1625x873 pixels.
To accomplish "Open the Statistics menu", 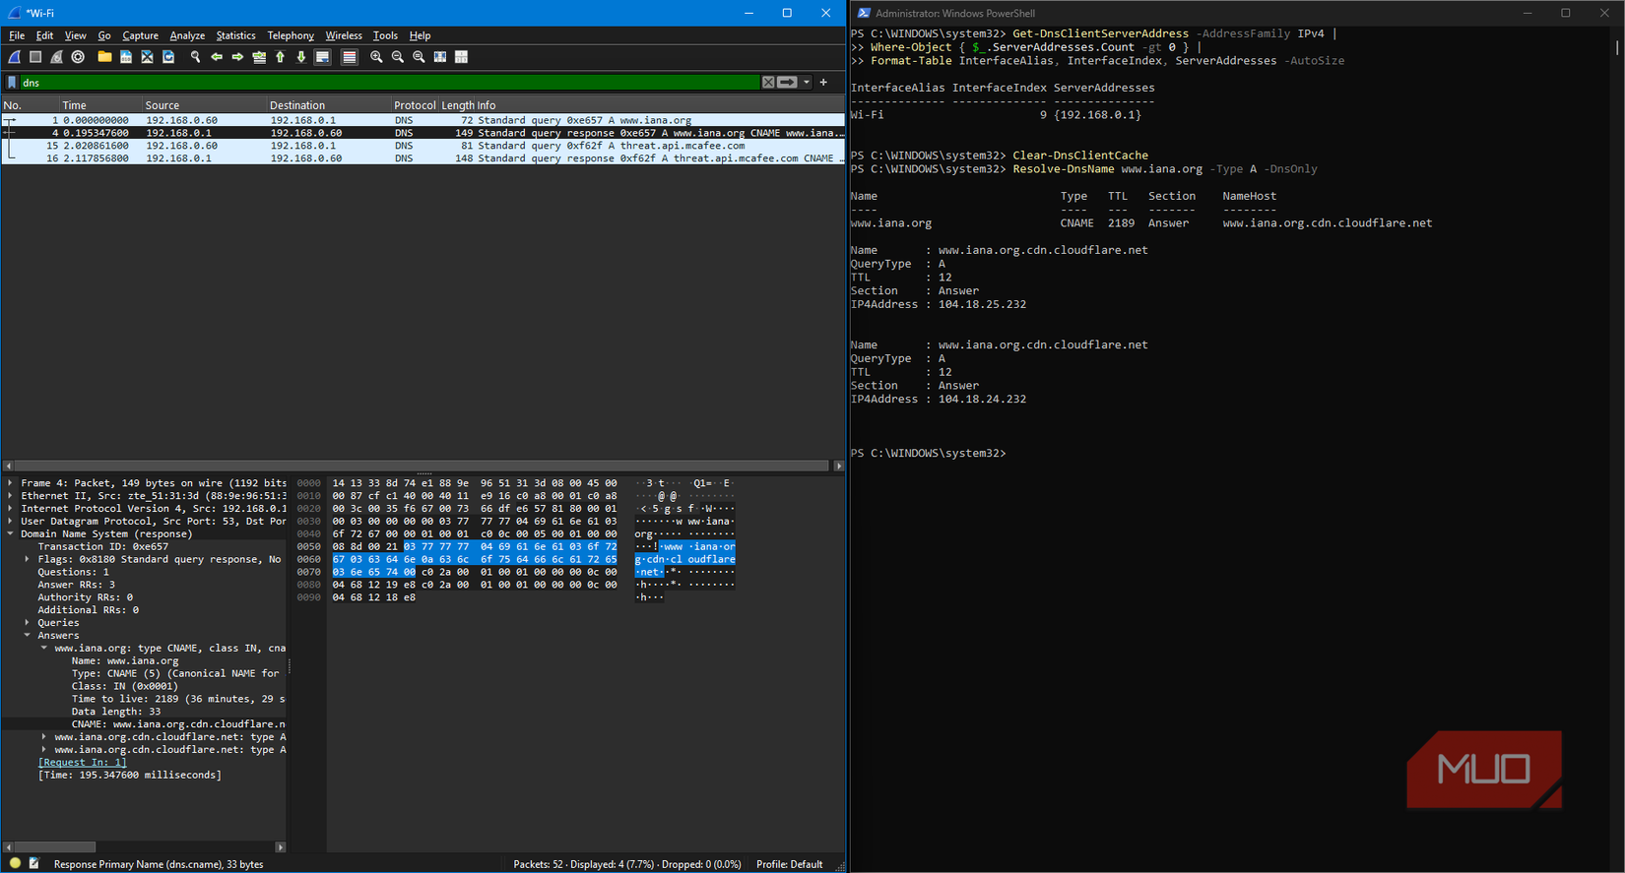I will (x=235, y=35).
